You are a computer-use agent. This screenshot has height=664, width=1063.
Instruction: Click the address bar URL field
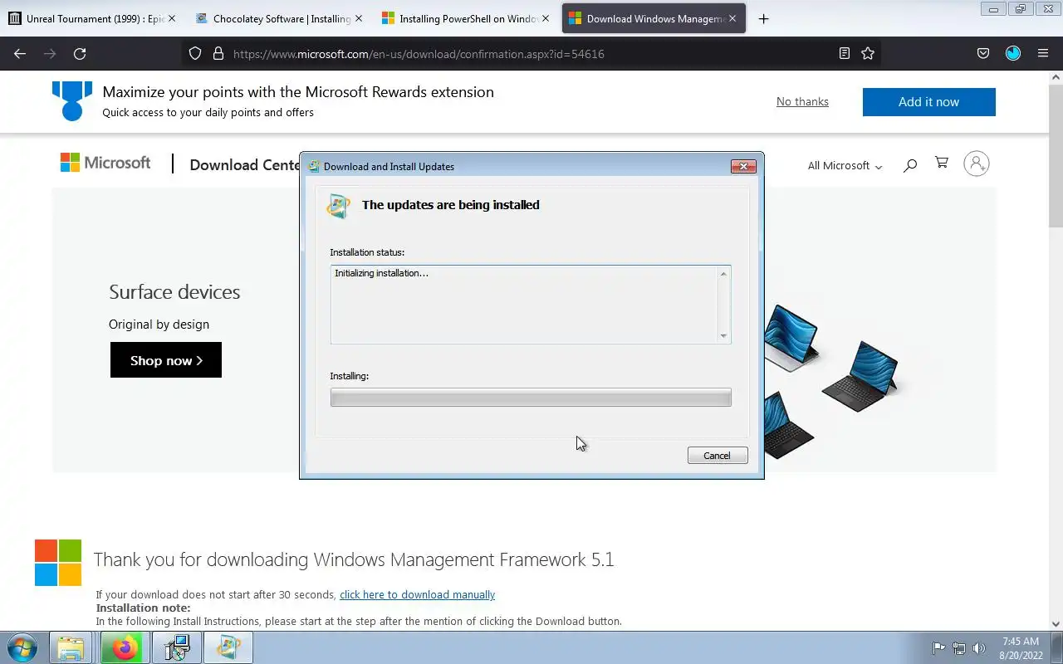pyautogui.click(x=531, y=53)
